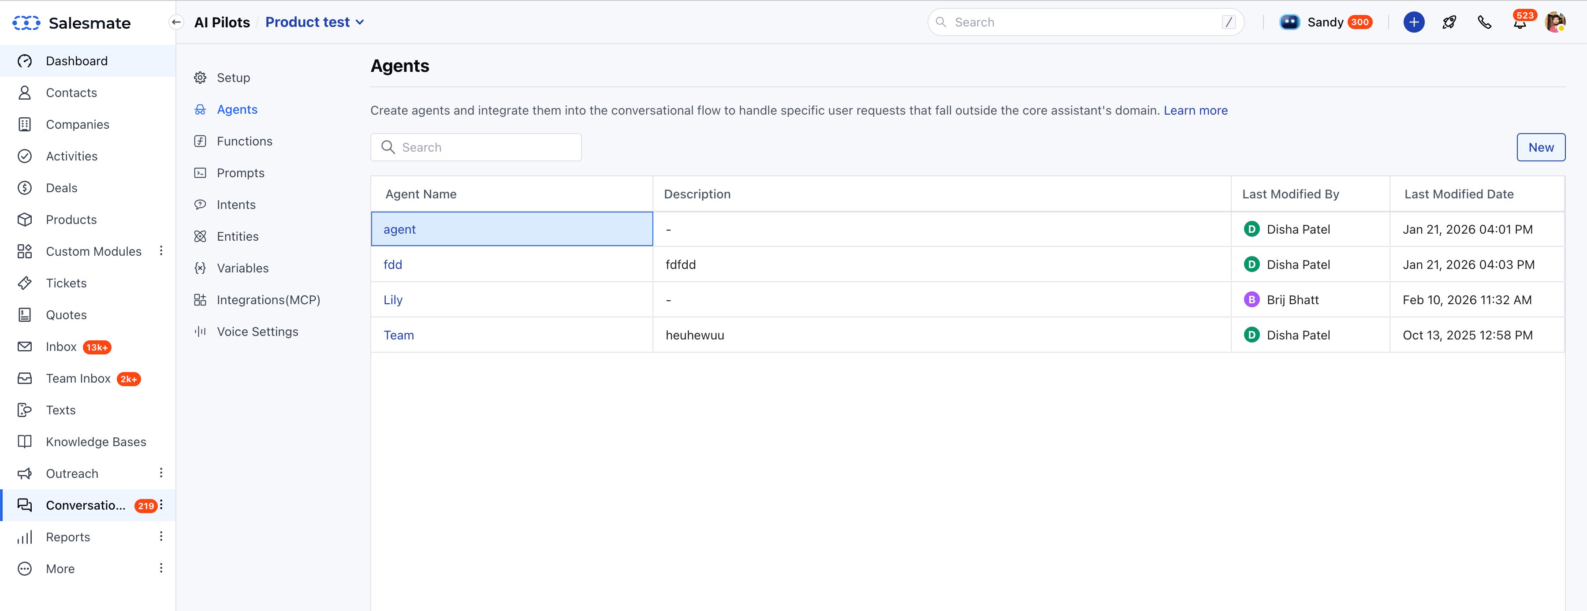1587x611 pixels.
Task: Go to Intents section
Action: coord(236,205)
